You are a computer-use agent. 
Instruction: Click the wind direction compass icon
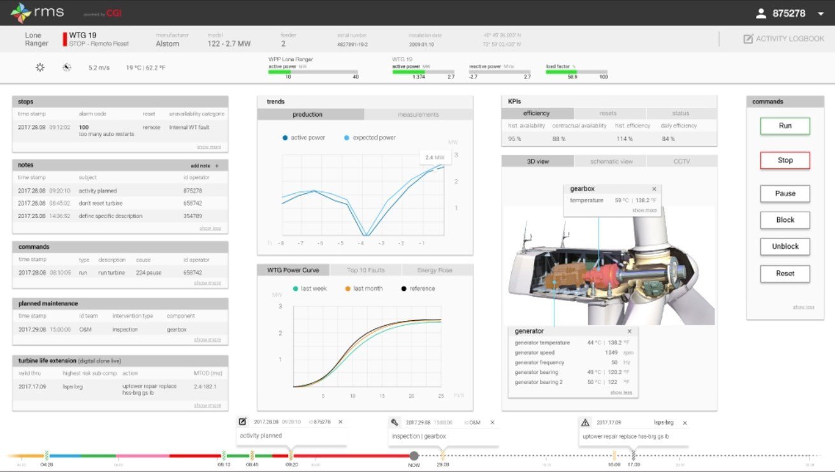tap(67, 67)
